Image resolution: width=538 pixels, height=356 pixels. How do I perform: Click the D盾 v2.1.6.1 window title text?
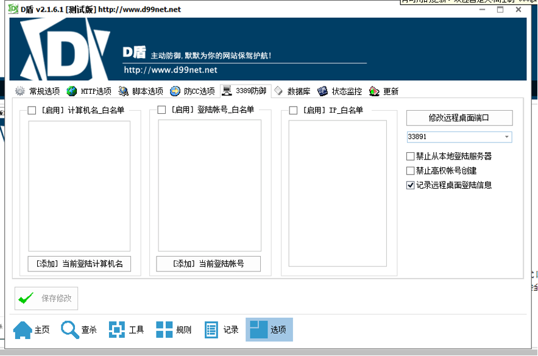tap(101, 9)
